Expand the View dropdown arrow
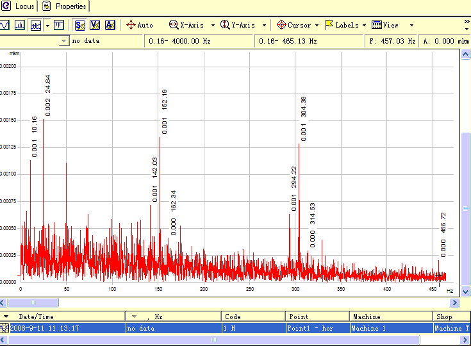 pos(412,25)
